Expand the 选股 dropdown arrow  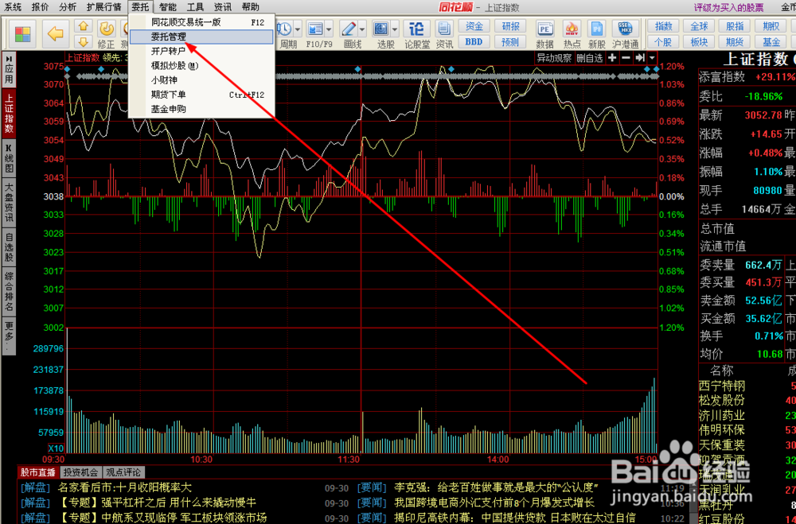pyautogui.click(x=395, y=29)
